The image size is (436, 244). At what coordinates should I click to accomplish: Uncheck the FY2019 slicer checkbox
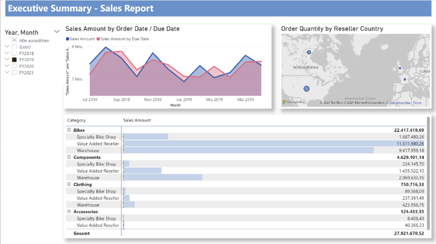pos(14,60)
